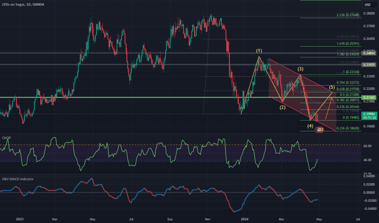Click the 0.02000 OBV MACD scale value
379x223 pixels.
point(370,184)
